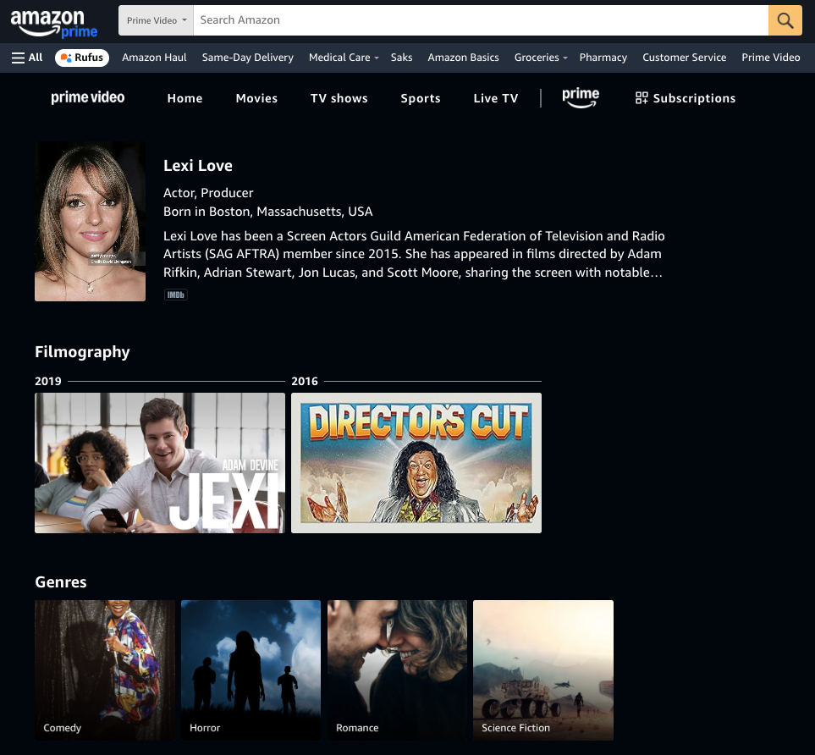The height and width of the screenshot is (755, 815).
Task: Open the Amazon Prime logo homepage
Action: tap(54, 24)
